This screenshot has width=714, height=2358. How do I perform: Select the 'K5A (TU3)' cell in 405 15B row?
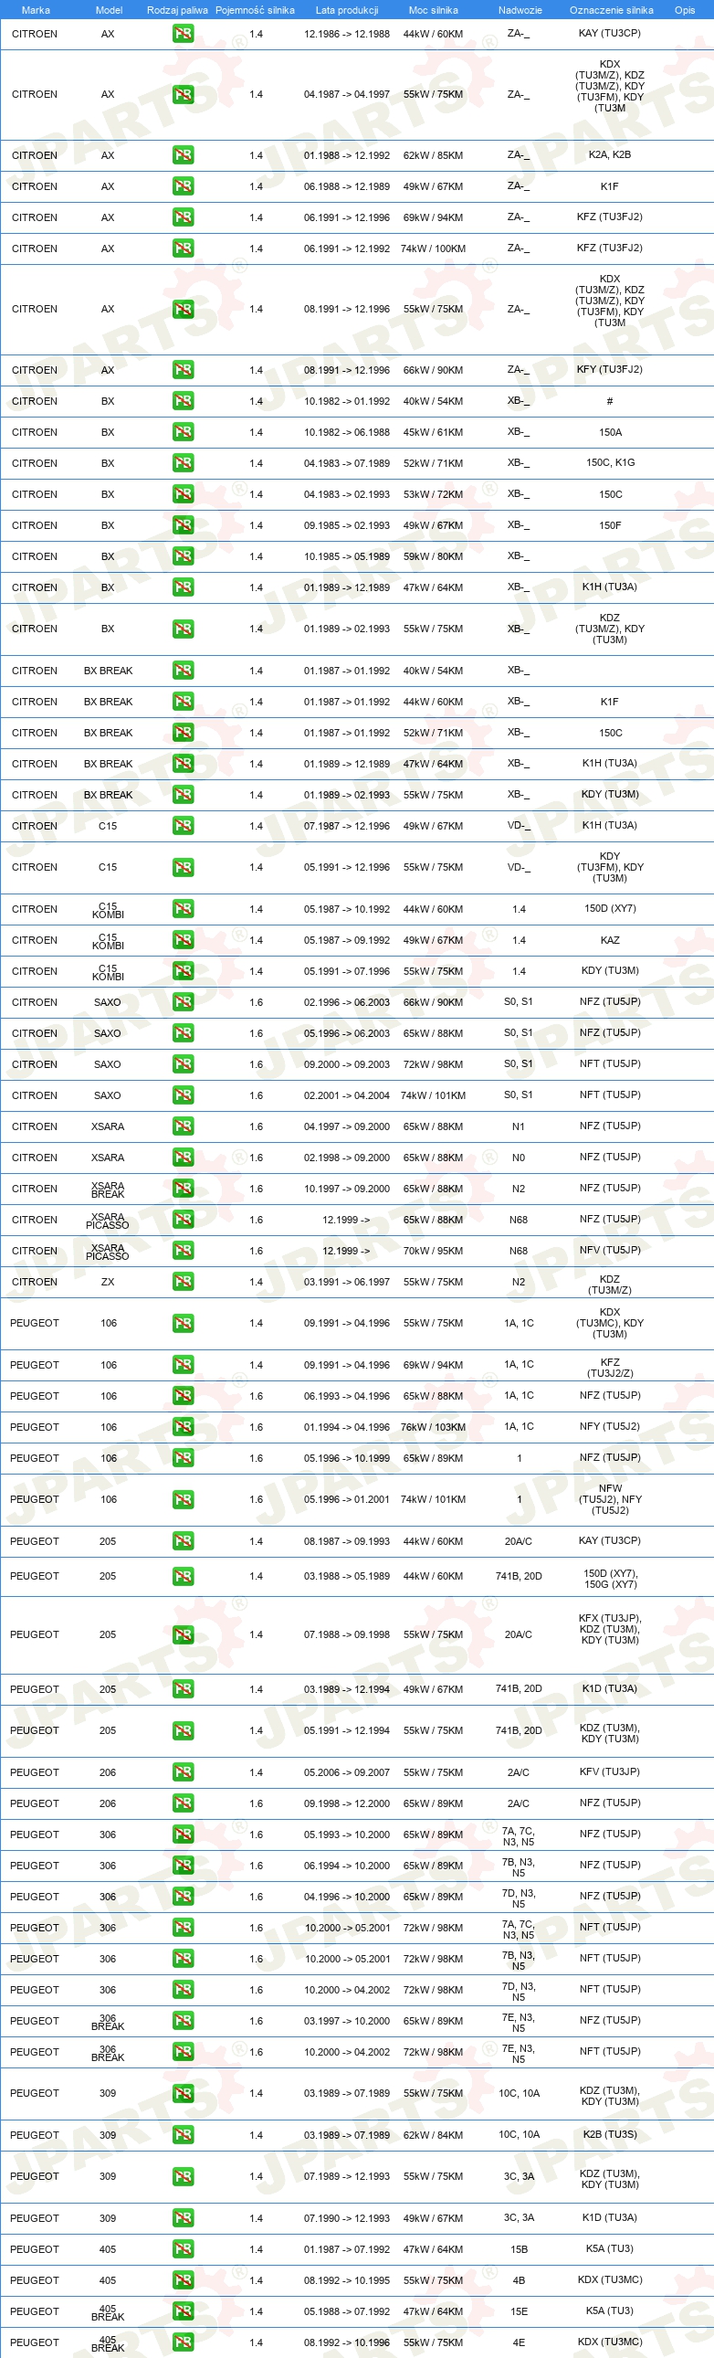coord(610,2249)
